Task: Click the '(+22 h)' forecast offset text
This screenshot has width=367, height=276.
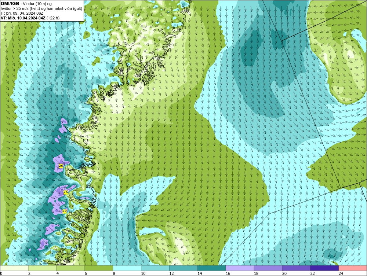Action: (53, 18)
